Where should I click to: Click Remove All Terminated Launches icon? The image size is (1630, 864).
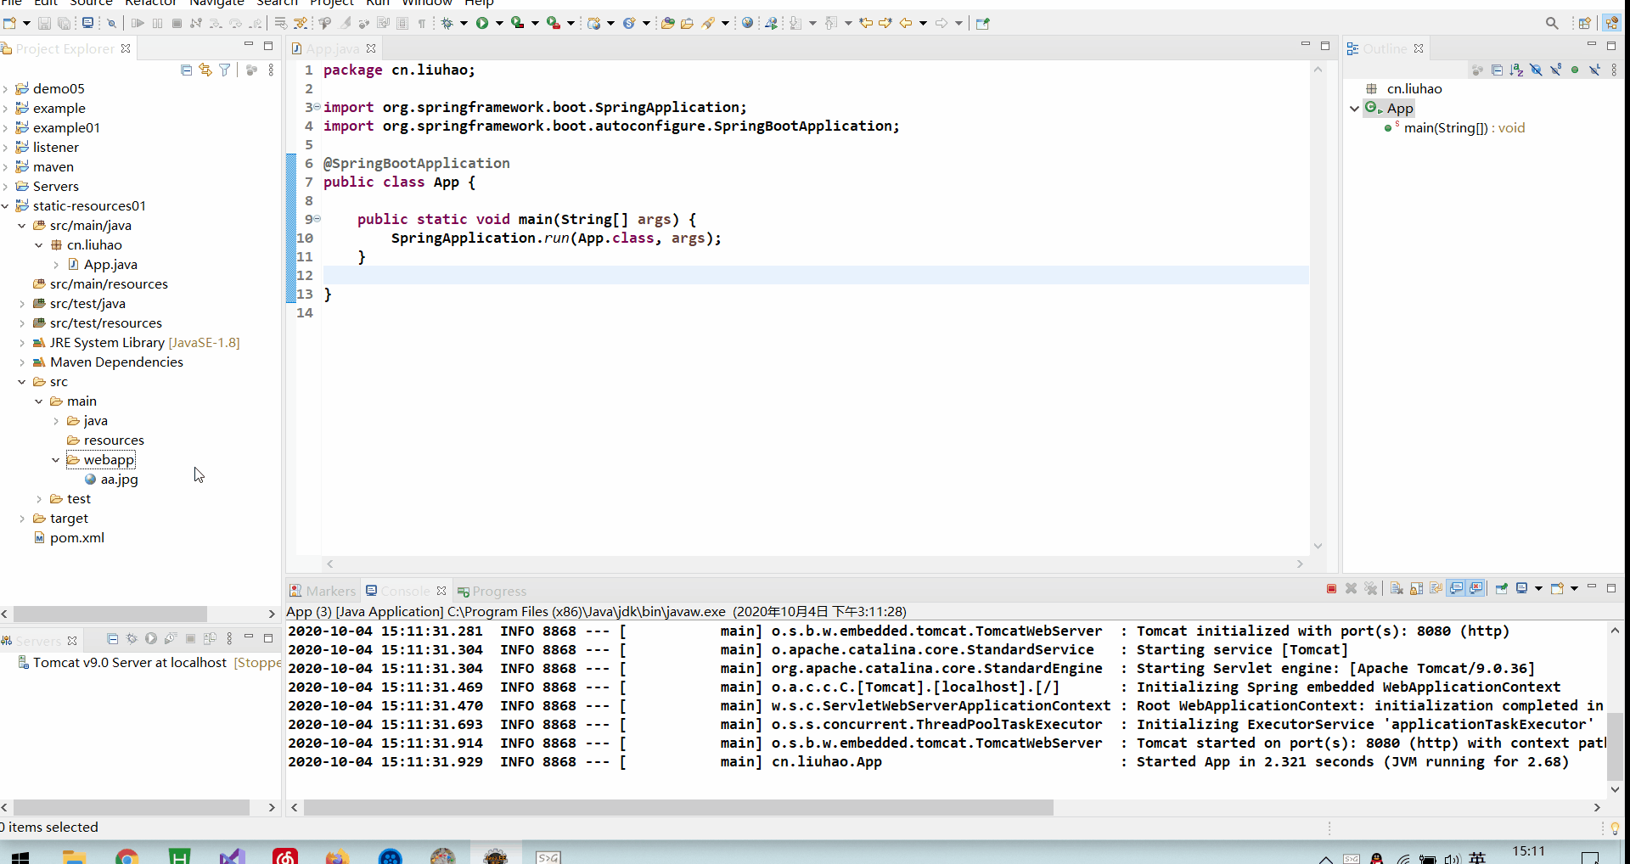[1371, 589]
